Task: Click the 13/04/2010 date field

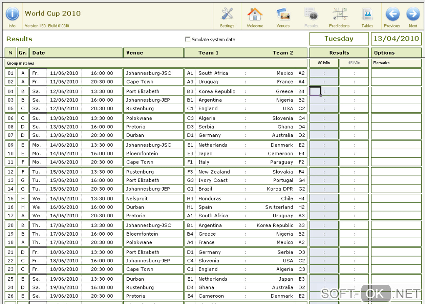Action: point(396,39)
